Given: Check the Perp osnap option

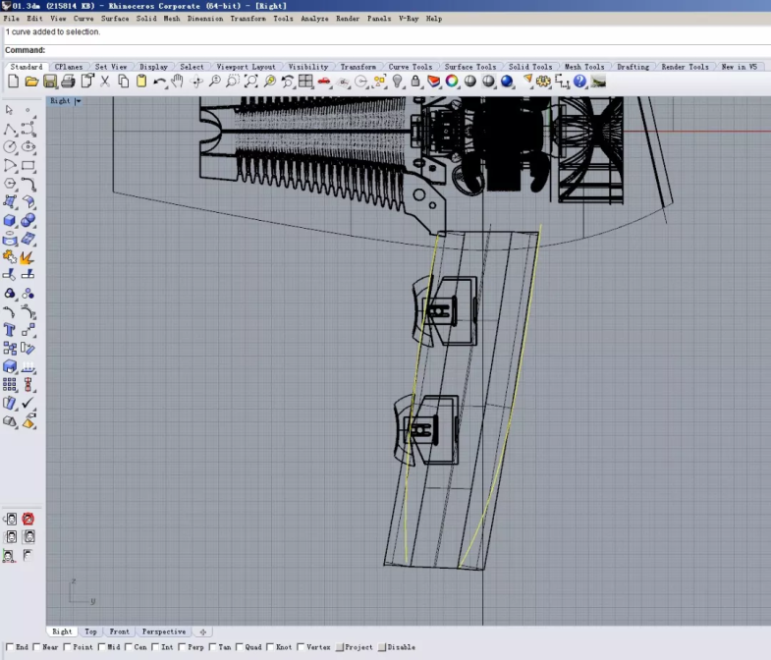Looking at the screenshot, I should [183, 647].
